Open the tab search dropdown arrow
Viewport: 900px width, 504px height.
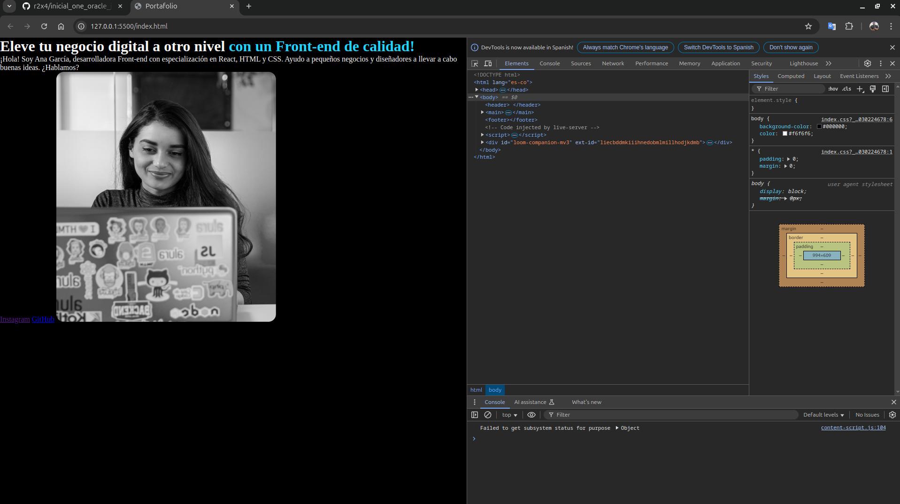(9, 6)
